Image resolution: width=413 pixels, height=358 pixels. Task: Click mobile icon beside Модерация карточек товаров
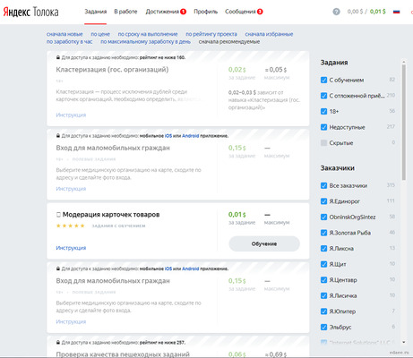(x=58, y=215)
